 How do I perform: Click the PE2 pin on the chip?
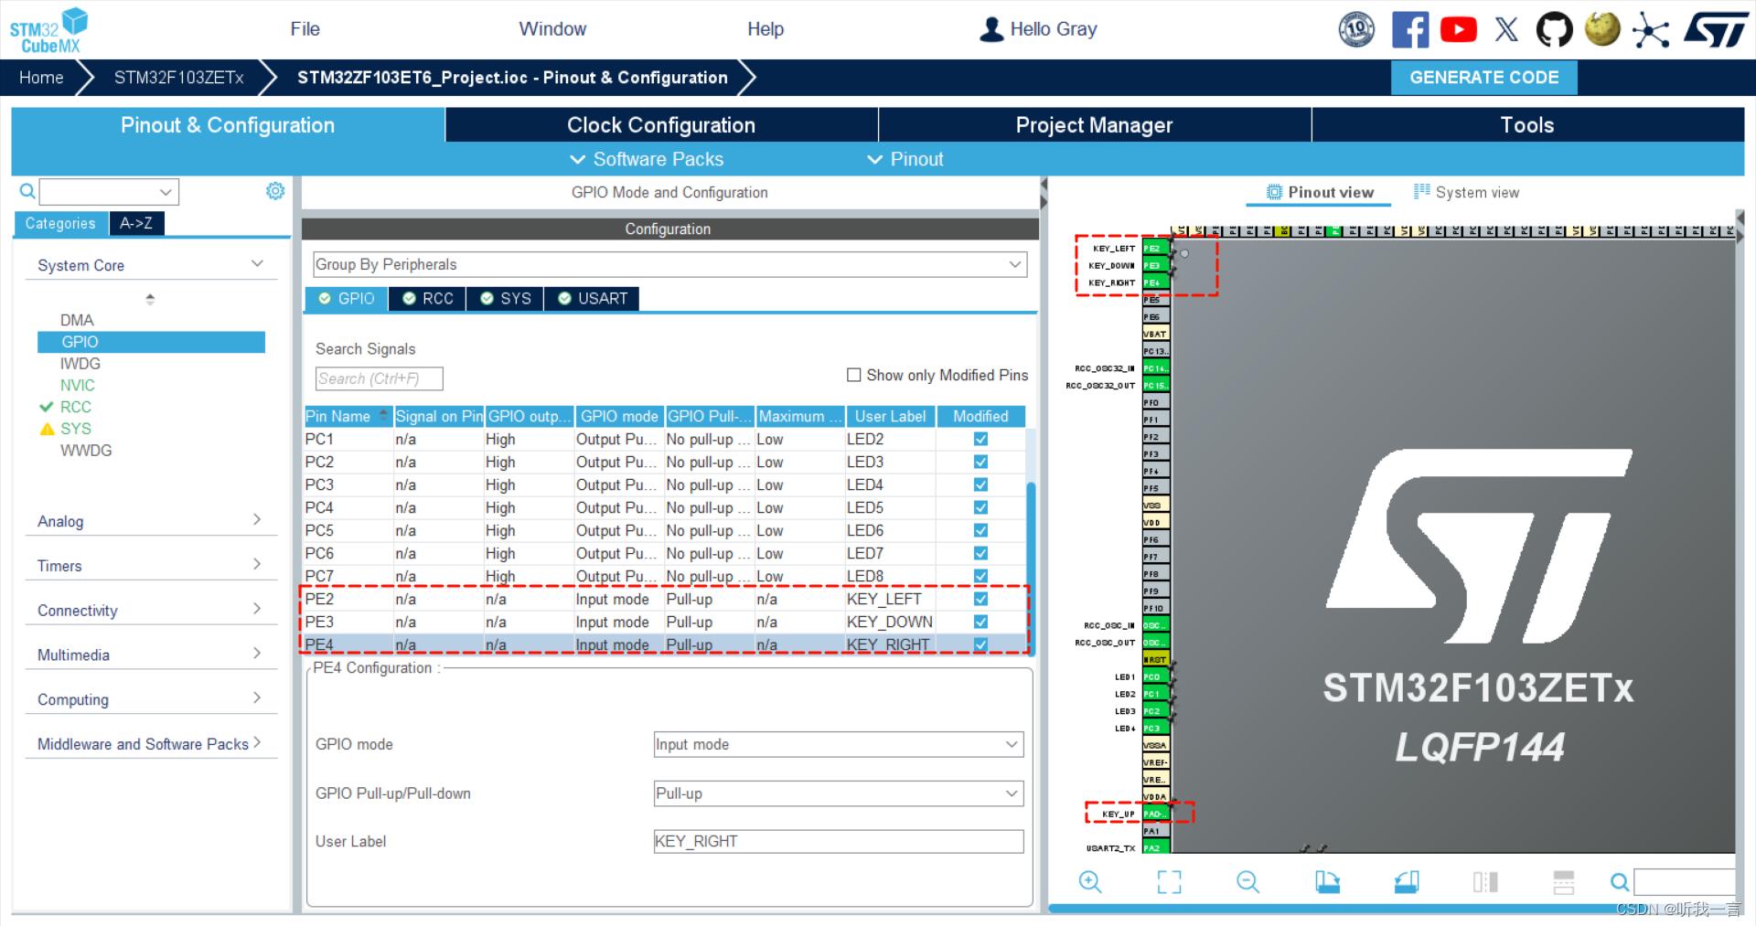[x=1156, y=249]
